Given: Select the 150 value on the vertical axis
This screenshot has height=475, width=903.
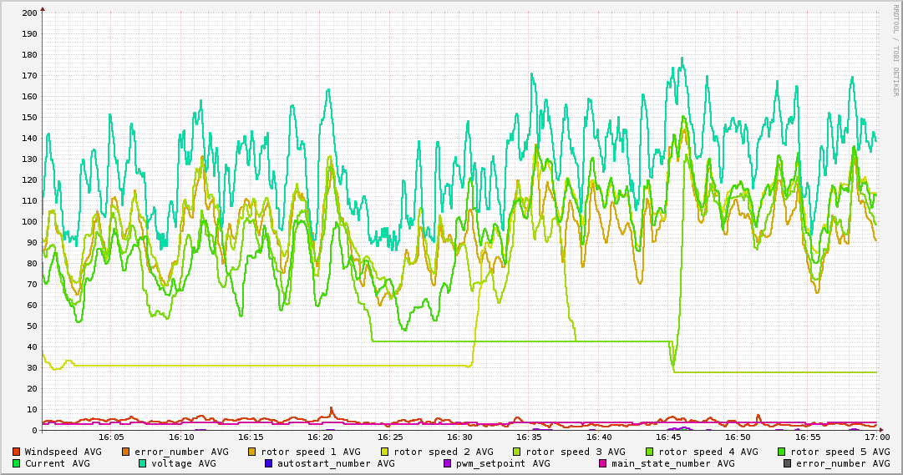Looking at the screenshot, I should click(29, 117).
